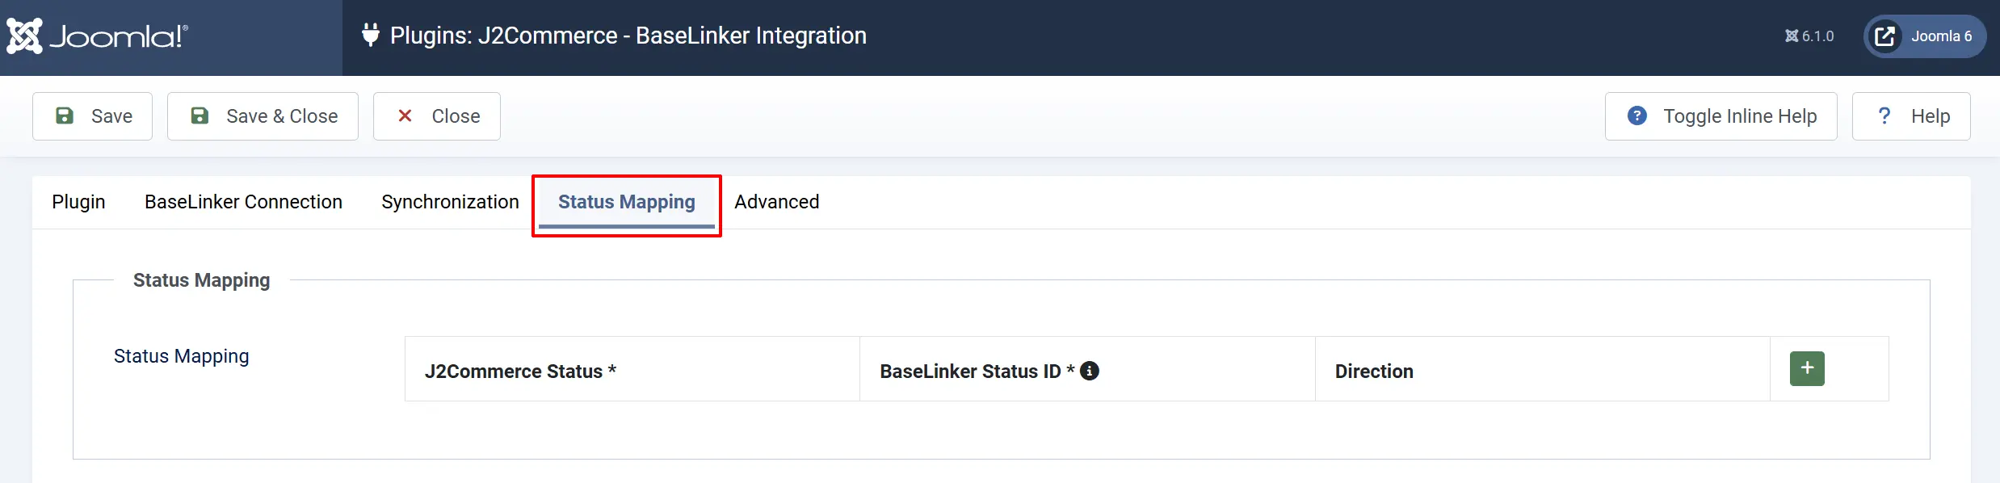Click the floppy icon on Save & Close

pyautogui.click(x=200, y=115)
